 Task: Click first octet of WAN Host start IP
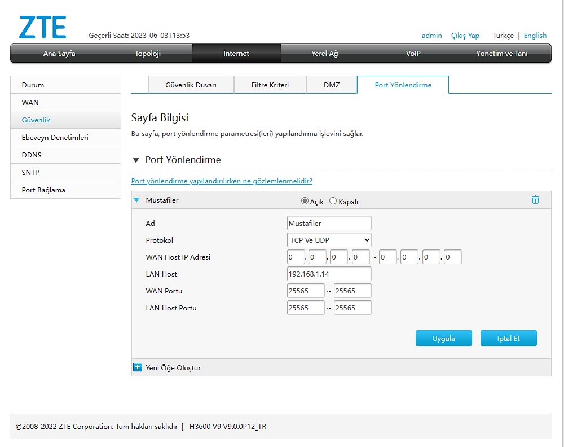(x=296, y=257)
